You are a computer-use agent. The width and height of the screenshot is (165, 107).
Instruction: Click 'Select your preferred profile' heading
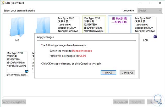[x=19, y=11]
